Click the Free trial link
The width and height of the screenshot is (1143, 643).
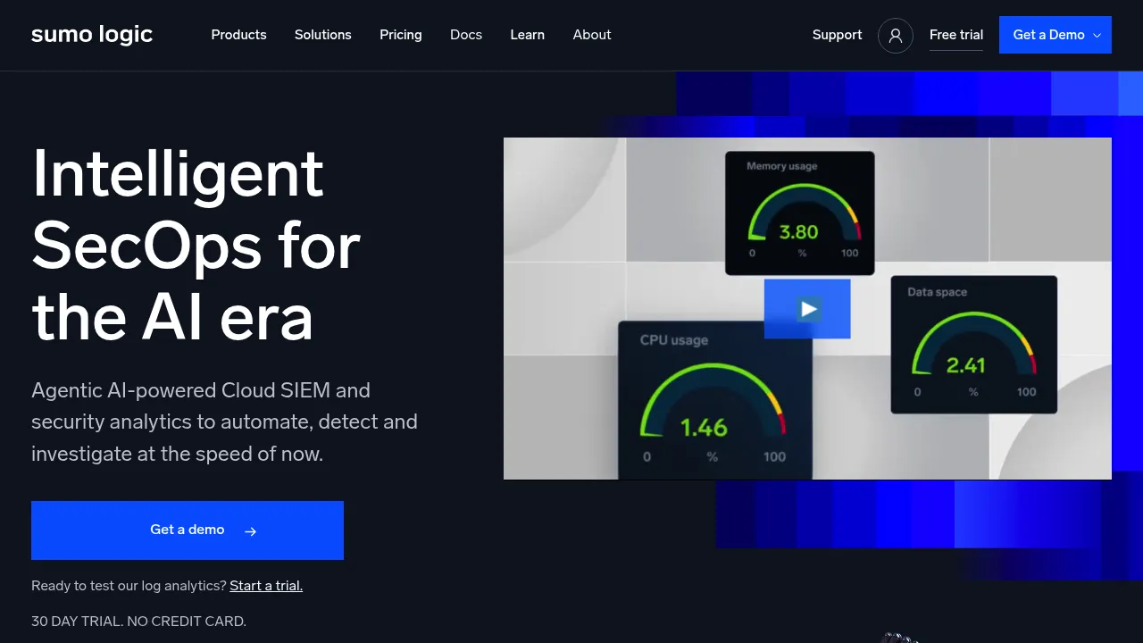tap(956, 35)
